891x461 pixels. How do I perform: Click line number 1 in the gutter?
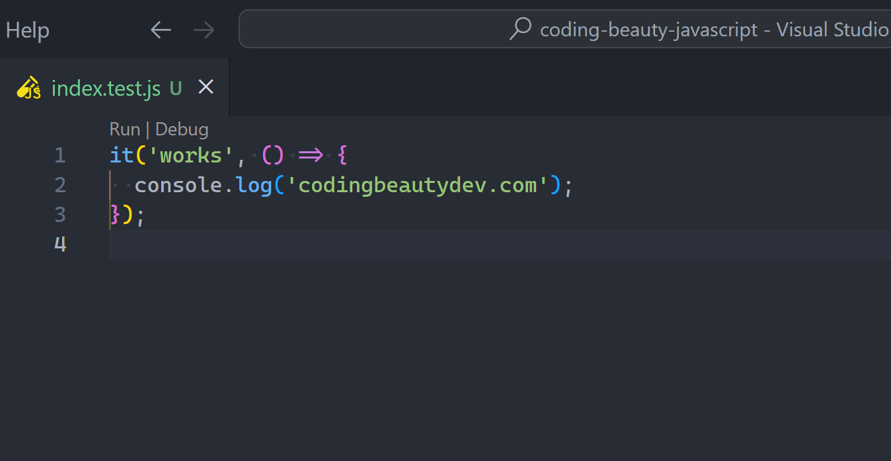point(60,155)
